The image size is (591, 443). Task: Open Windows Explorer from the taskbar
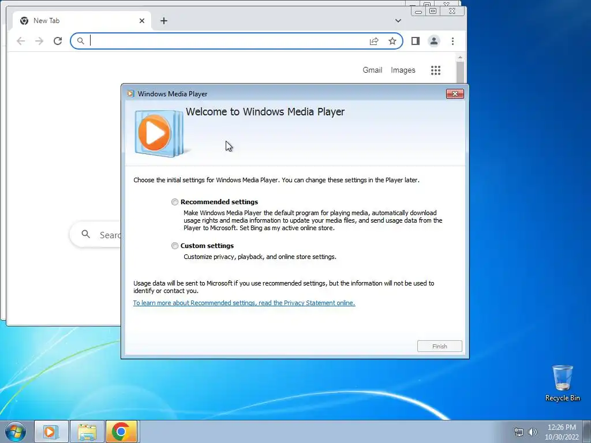click(x=87, y=431)
